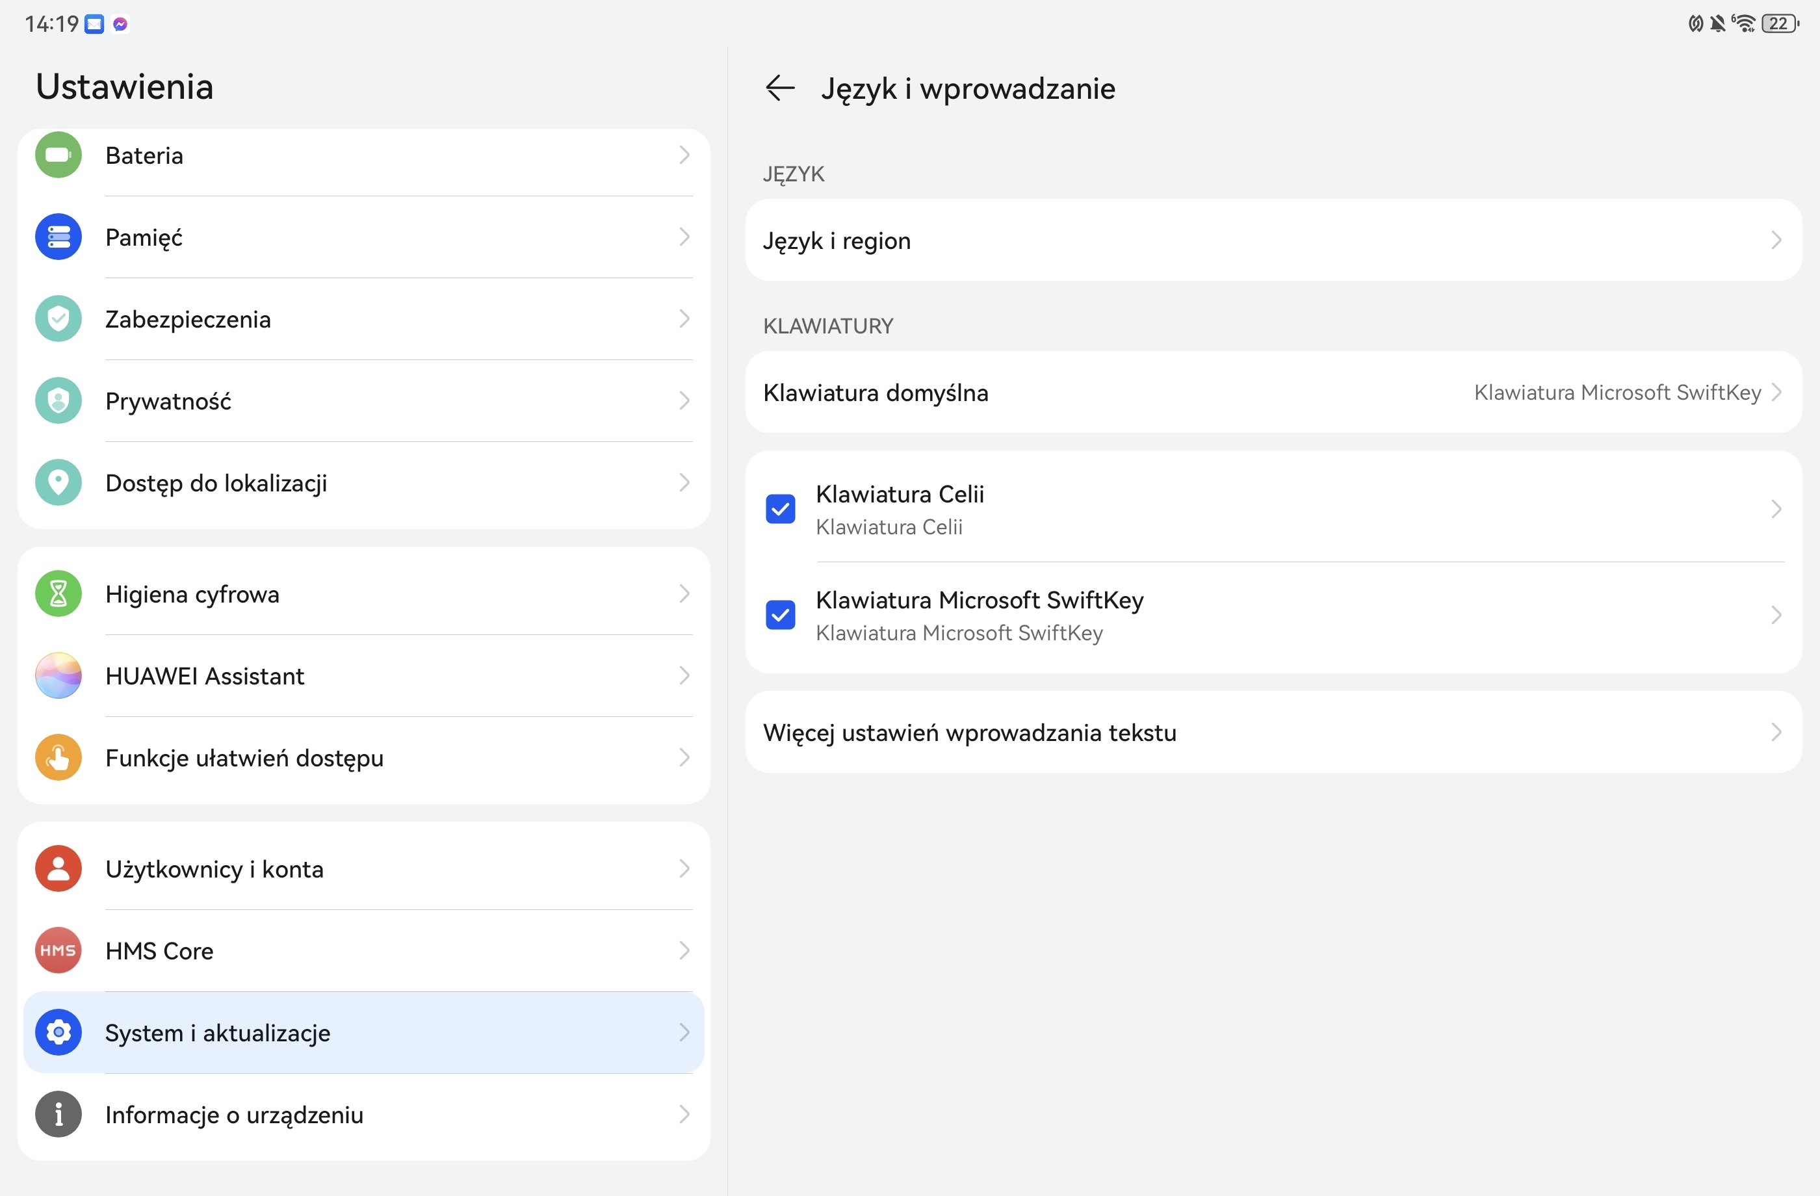Go back using the arrow icon
This screenshot has width=1820, height=1196.
[x=780, y=88]
